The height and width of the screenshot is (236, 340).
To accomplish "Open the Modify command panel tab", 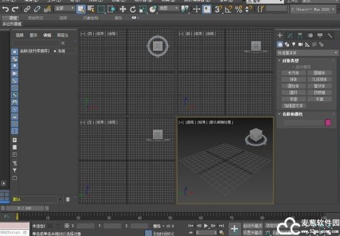I will (290, 35).
